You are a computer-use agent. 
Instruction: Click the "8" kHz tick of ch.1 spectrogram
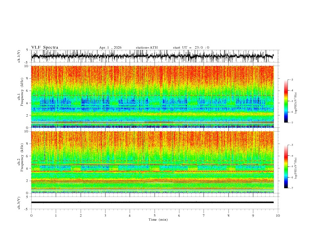[x=28, y=78]
